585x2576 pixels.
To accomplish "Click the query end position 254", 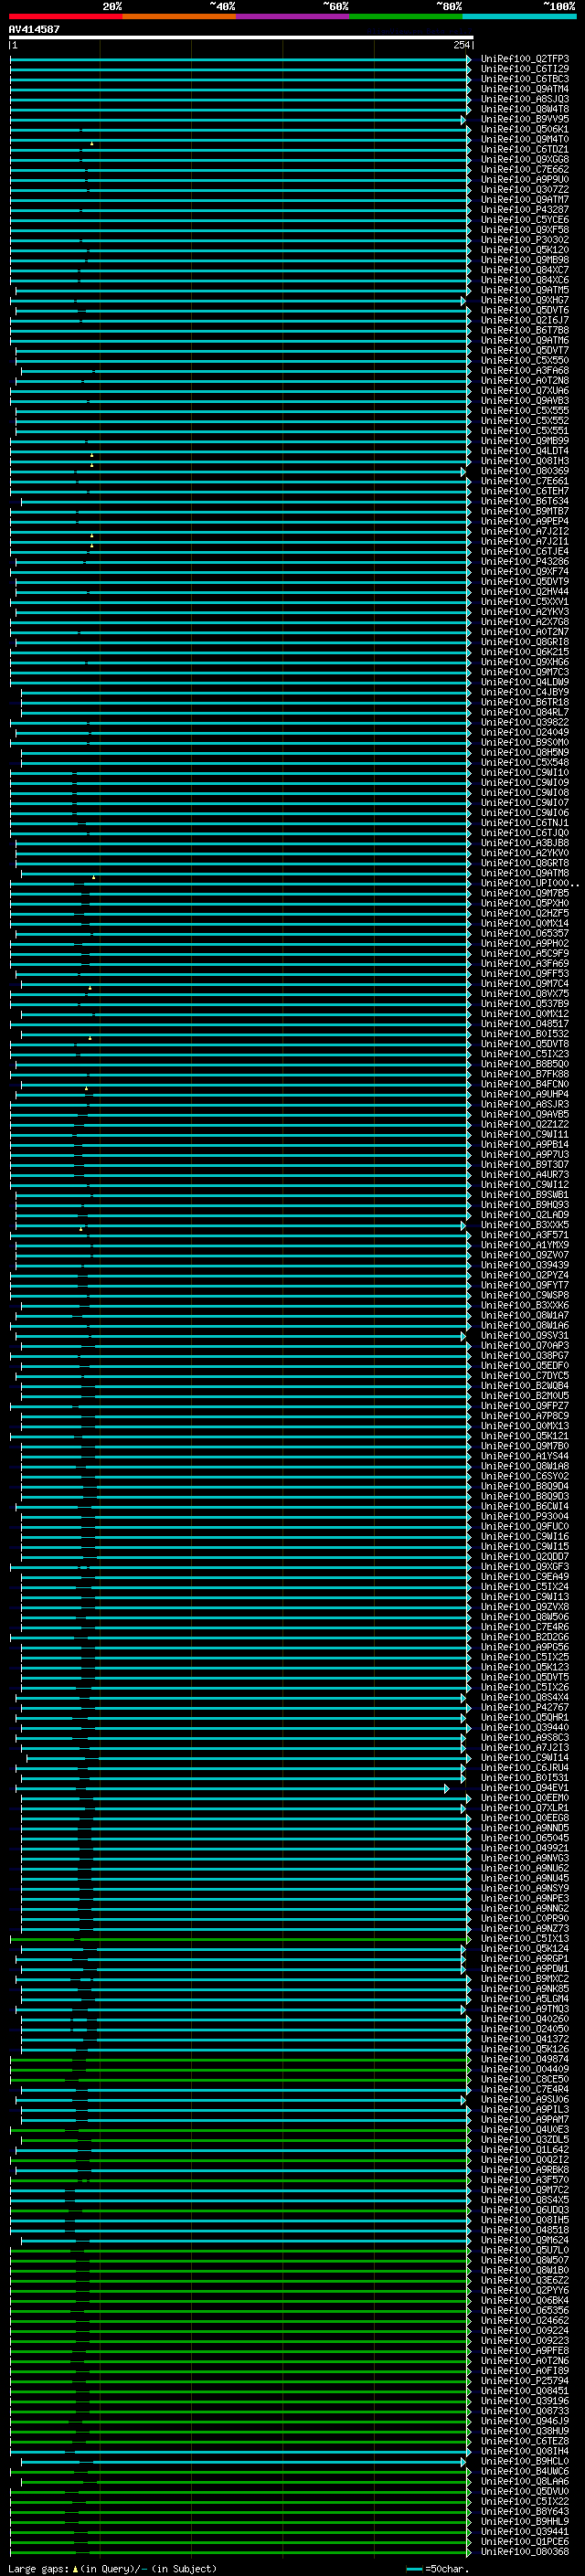I will (461, 45).
